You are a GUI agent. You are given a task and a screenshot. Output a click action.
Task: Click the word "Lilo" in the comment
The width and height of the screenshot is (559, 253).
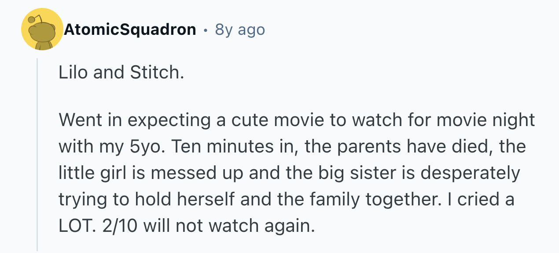tap(73, 72)
